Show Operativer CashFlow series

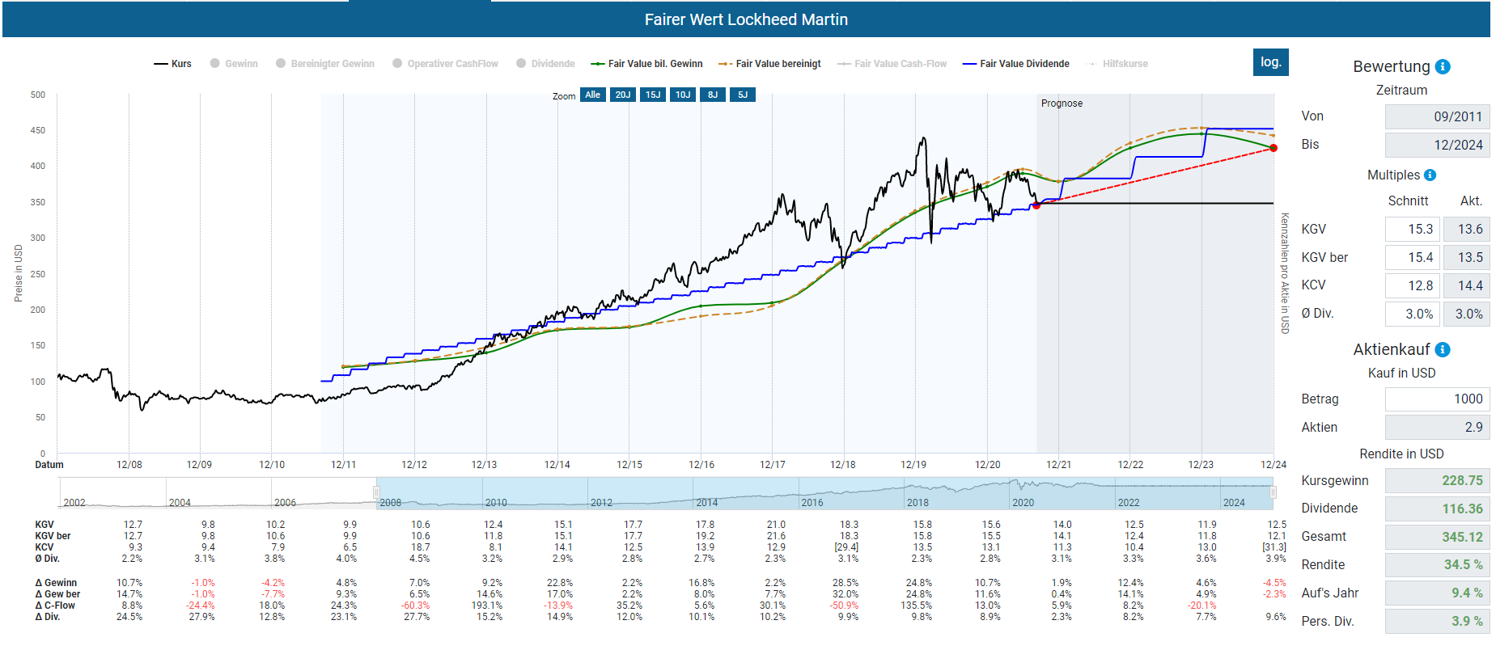(445, 64)
